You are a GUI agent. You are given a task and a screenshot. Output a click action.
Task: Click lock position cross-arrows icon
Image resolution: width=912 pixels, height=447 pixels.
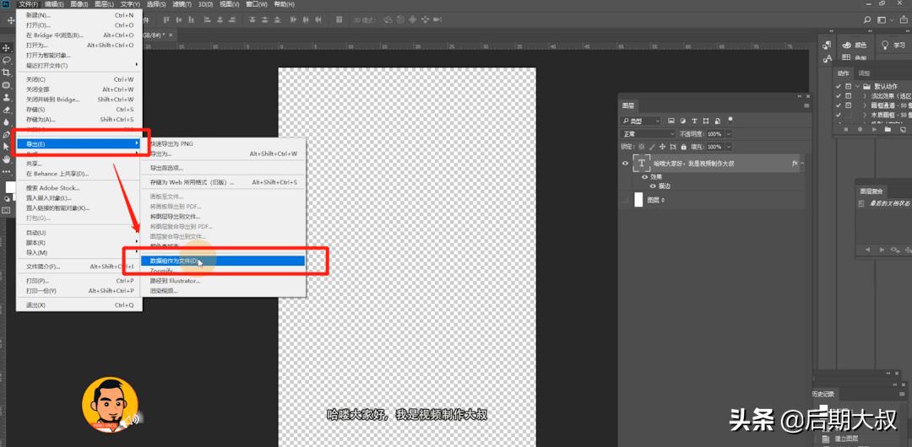click(663, 147)
